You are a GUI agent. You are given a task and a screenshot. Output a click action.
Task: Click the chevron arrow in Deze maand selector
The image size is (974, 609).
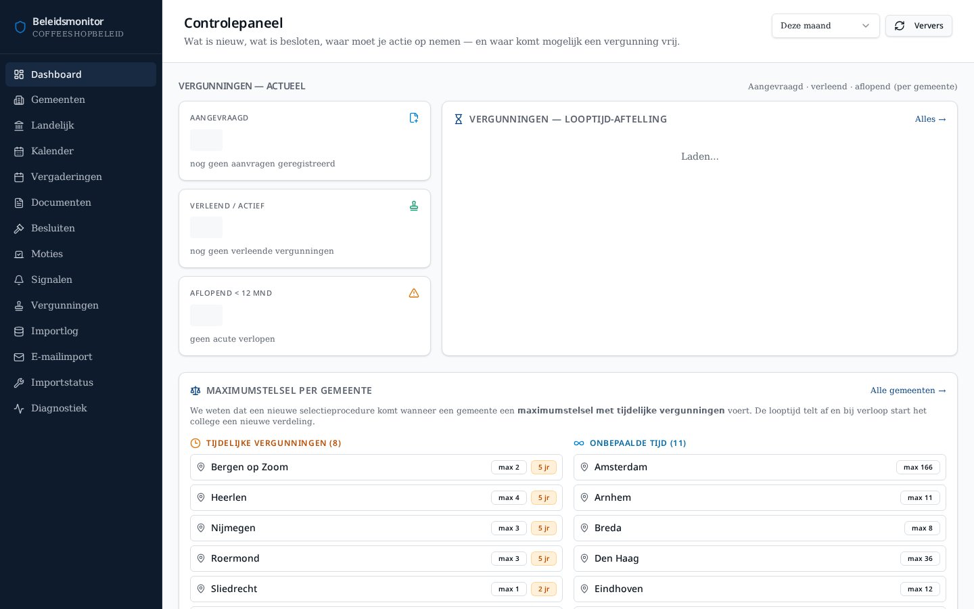866,26
